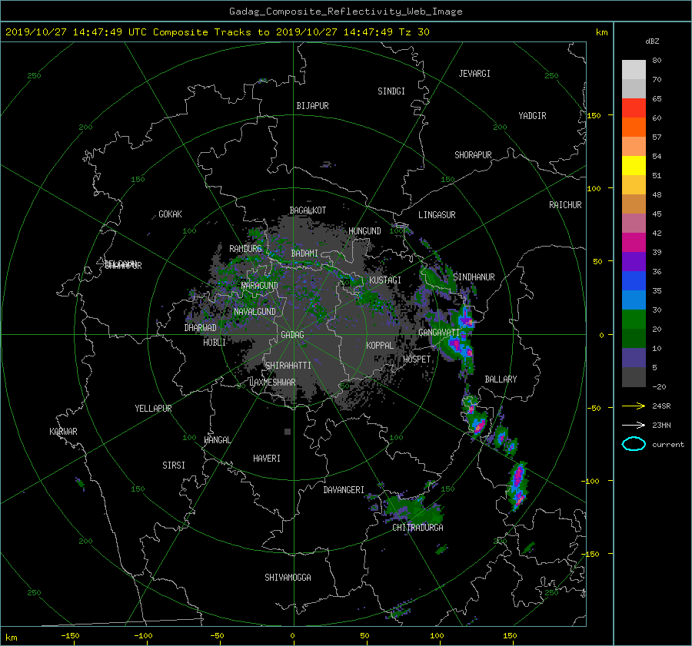Click the SHORAPUR label
The width and height of the screenshot is (692, 646).
473,155
